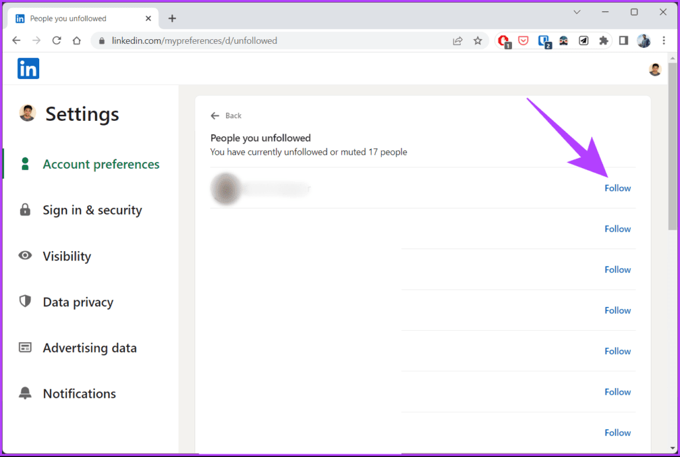Reload the page with the refresh icon

[56, 41]
